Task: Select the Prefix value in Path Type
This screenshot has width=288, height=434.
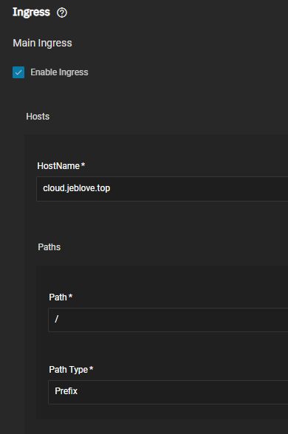Action: (66, 391)
